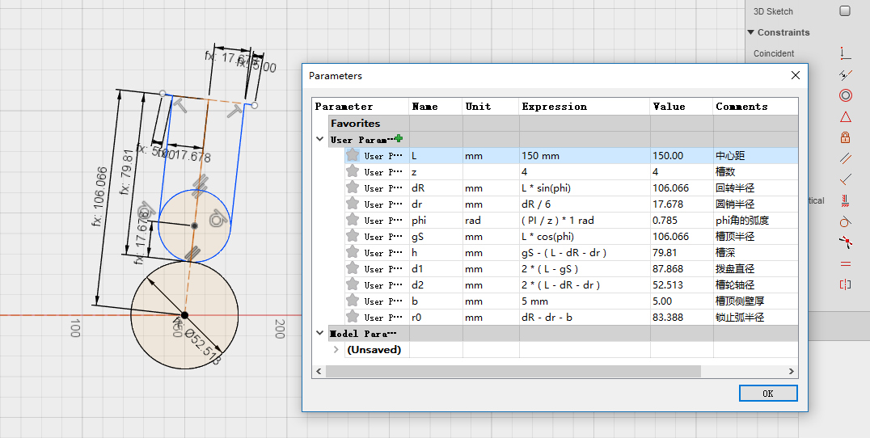
Task: Toggle favorite star for parameter z
Action: pos(353,171)
